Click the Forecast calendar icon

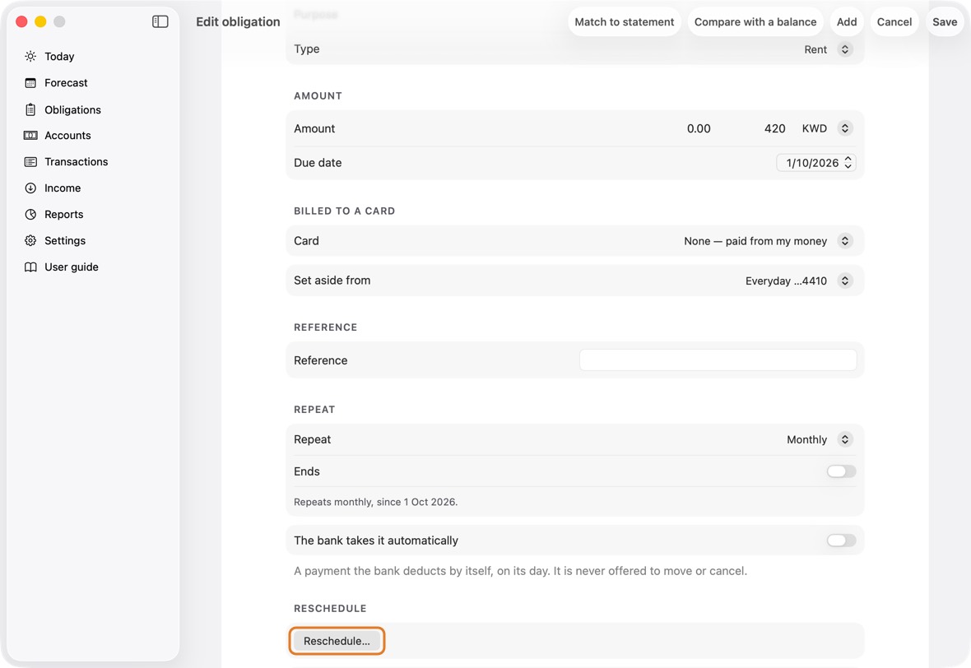pos(30,83)
